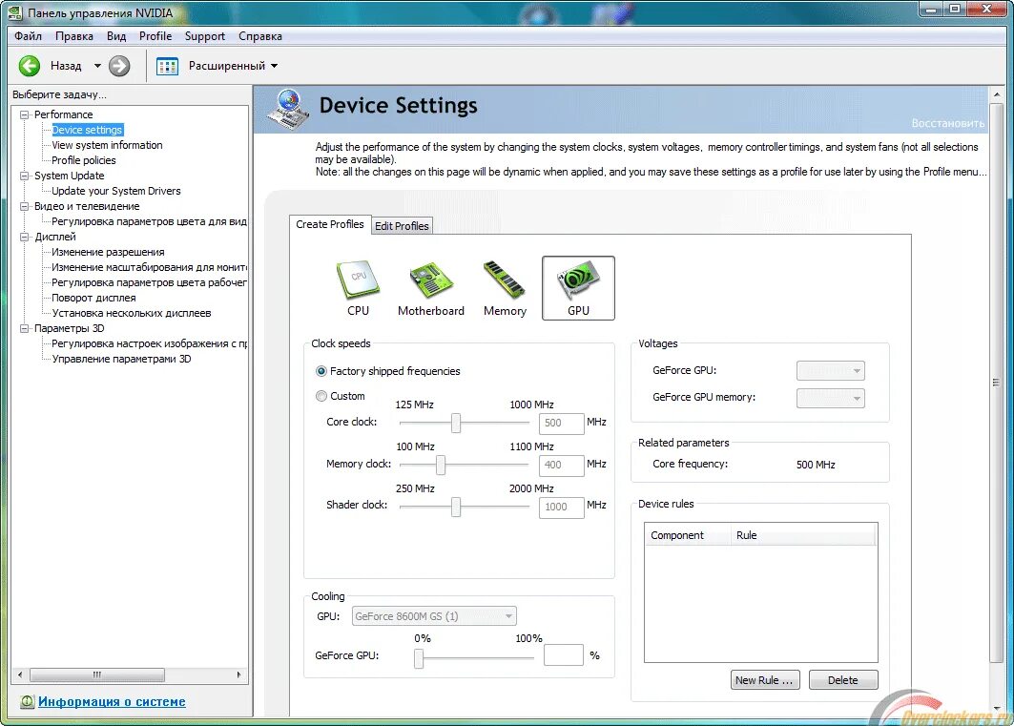Click the NVIDIA icon in title bar
This screenshot has width=1014, height=726.
click(14, 12)
